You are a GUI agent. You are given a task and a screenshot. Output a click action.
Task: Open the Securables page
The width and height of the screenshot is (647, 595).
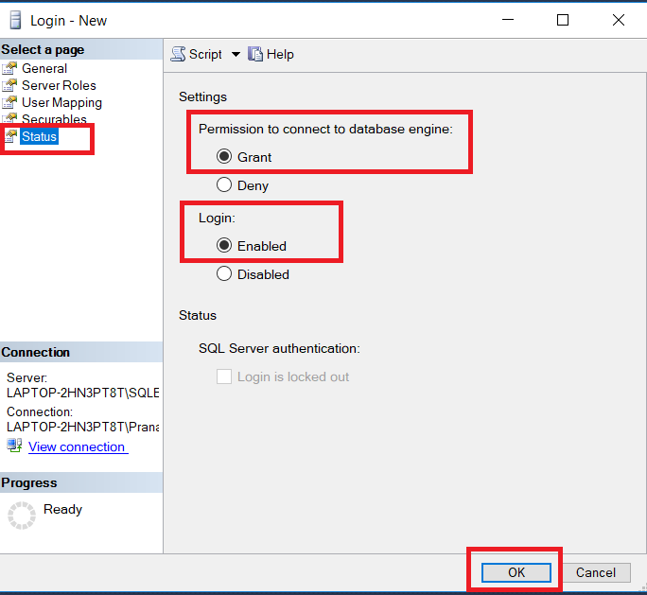coord(54,119)
